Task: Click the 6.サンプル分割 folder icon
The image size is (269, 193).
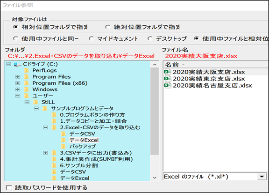Action: click(x=54, y=165)
